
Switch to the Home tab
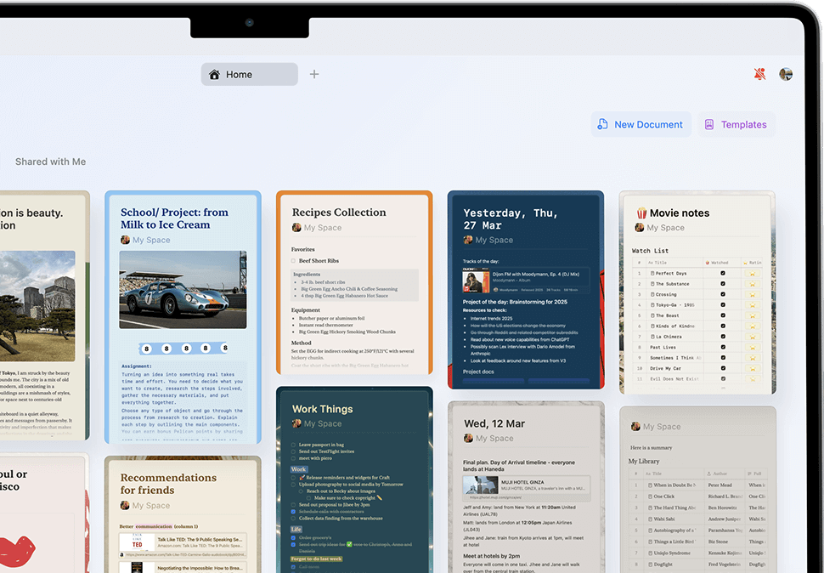[249, 74]
